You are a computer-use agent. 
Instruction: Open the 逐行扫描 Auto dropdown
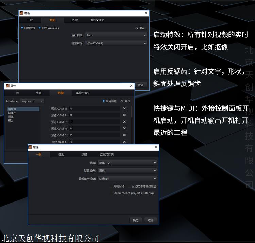pyautogui.click(x=116, y=35)
